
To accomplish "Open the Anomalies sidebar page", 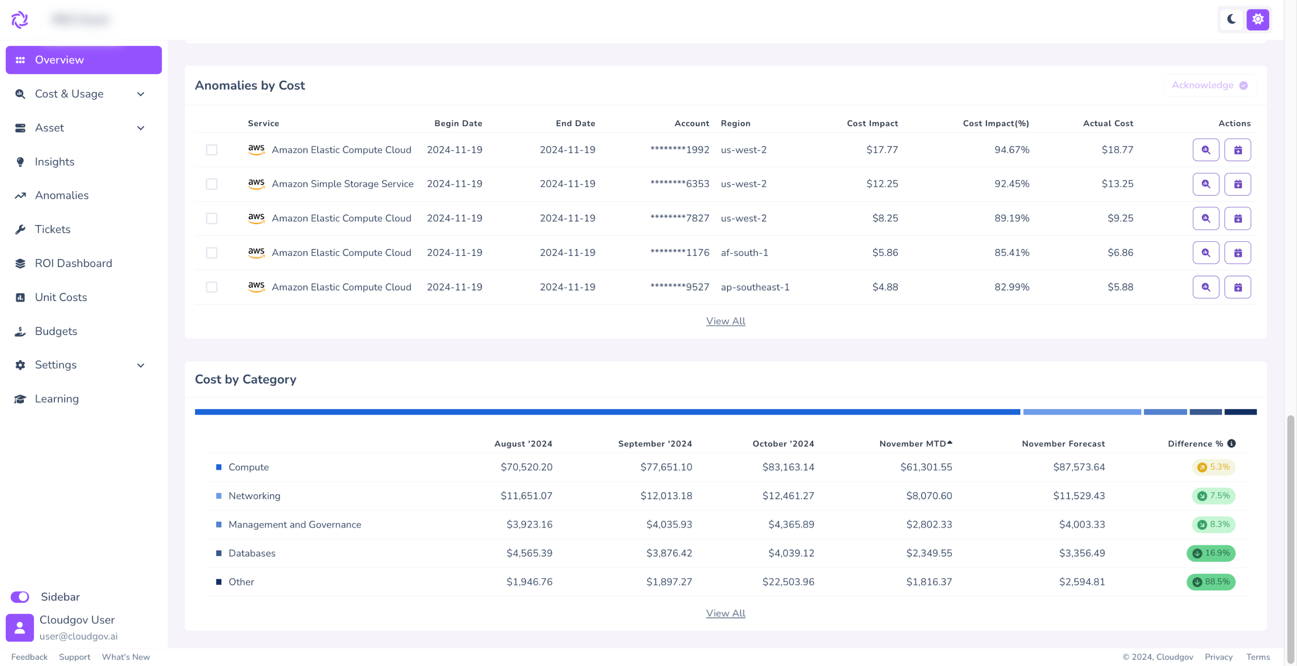I will click(x=62, y=196).
